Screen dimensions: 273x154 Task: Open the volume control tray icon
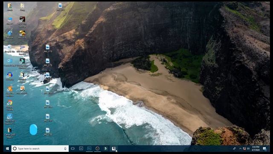pos(248,148)
